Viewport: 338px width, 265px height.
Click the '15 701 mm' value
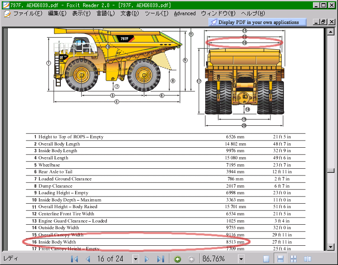[235, 207]
